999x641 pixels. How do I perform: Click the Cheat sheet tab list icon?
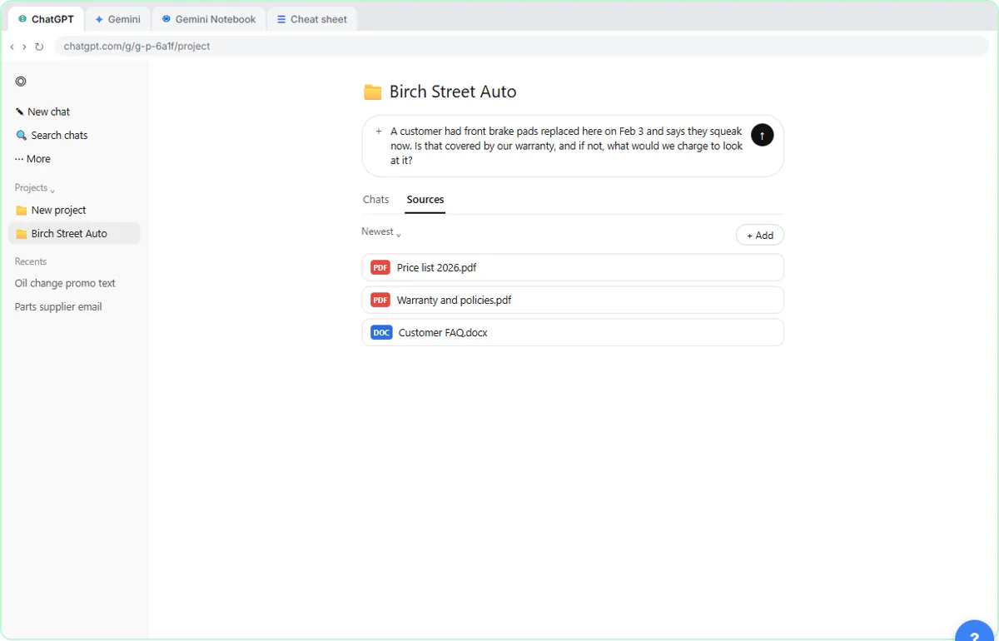281,19
